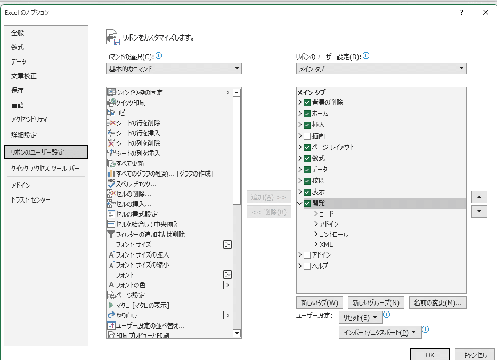
Task: Uncheck the 開発 tab checkbox
Action: click(x=307, y=203)
